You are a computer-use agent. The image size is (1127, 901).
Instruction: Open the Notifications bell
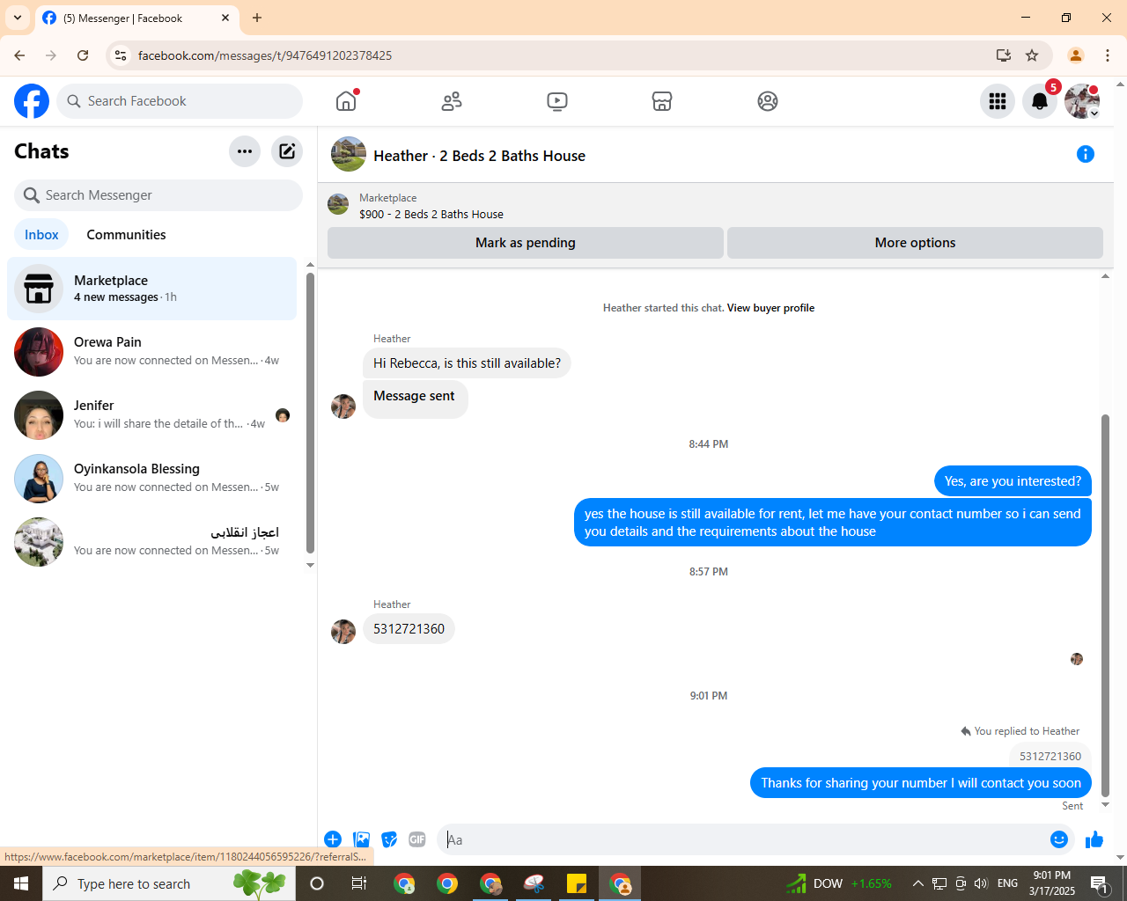pos(1040,101)
